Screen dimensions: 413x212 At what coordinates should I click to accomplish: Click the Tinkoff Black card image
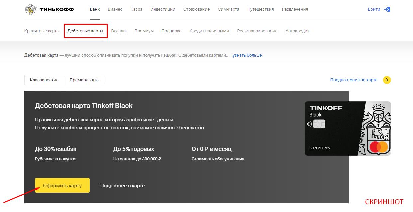coord(348,128)
